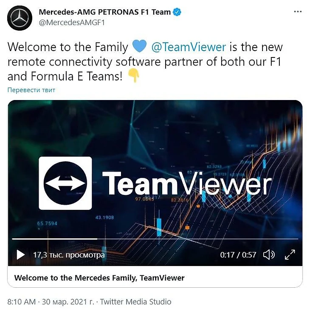Open the 8:10 AM tweet timestamp
Viewport: 310px width, 312px height.
pyautogui.click(x=21, y=302)
